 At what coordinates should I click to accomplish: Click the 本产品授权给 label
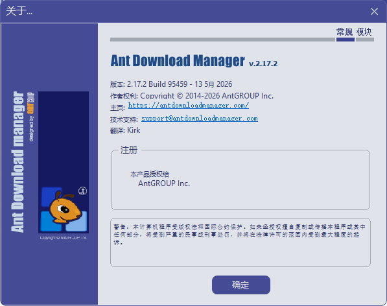point(150,174)
